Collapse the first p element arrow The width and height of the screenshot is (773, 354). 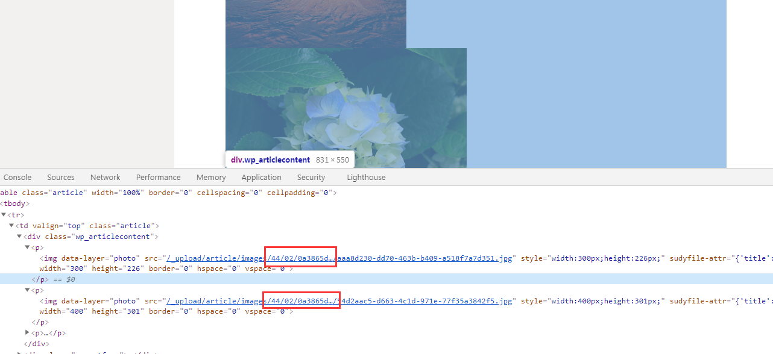(x=27, y=247)
